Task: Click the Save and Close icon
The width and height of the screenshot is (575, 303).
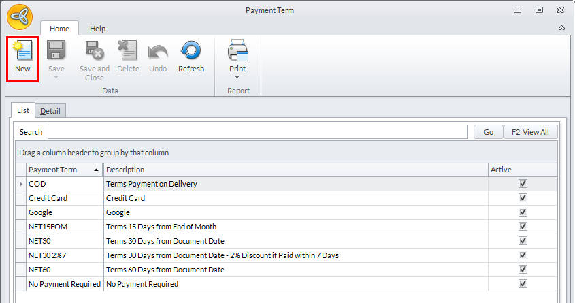Action: 94,52
